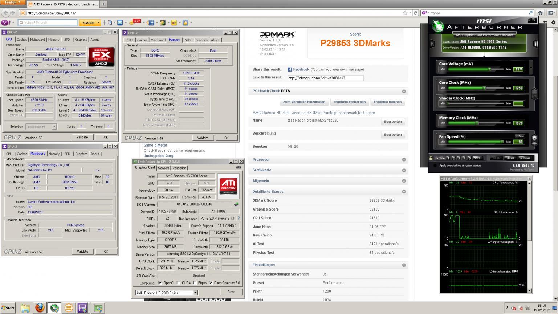Click the Afterburner Settings button

[x=525, y=158]
